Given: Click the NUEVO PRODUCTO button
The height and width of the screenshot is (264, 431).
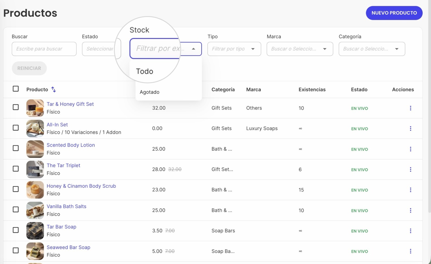Looking at the screenshot, I should pyautogui.click(x=394, y=13).
